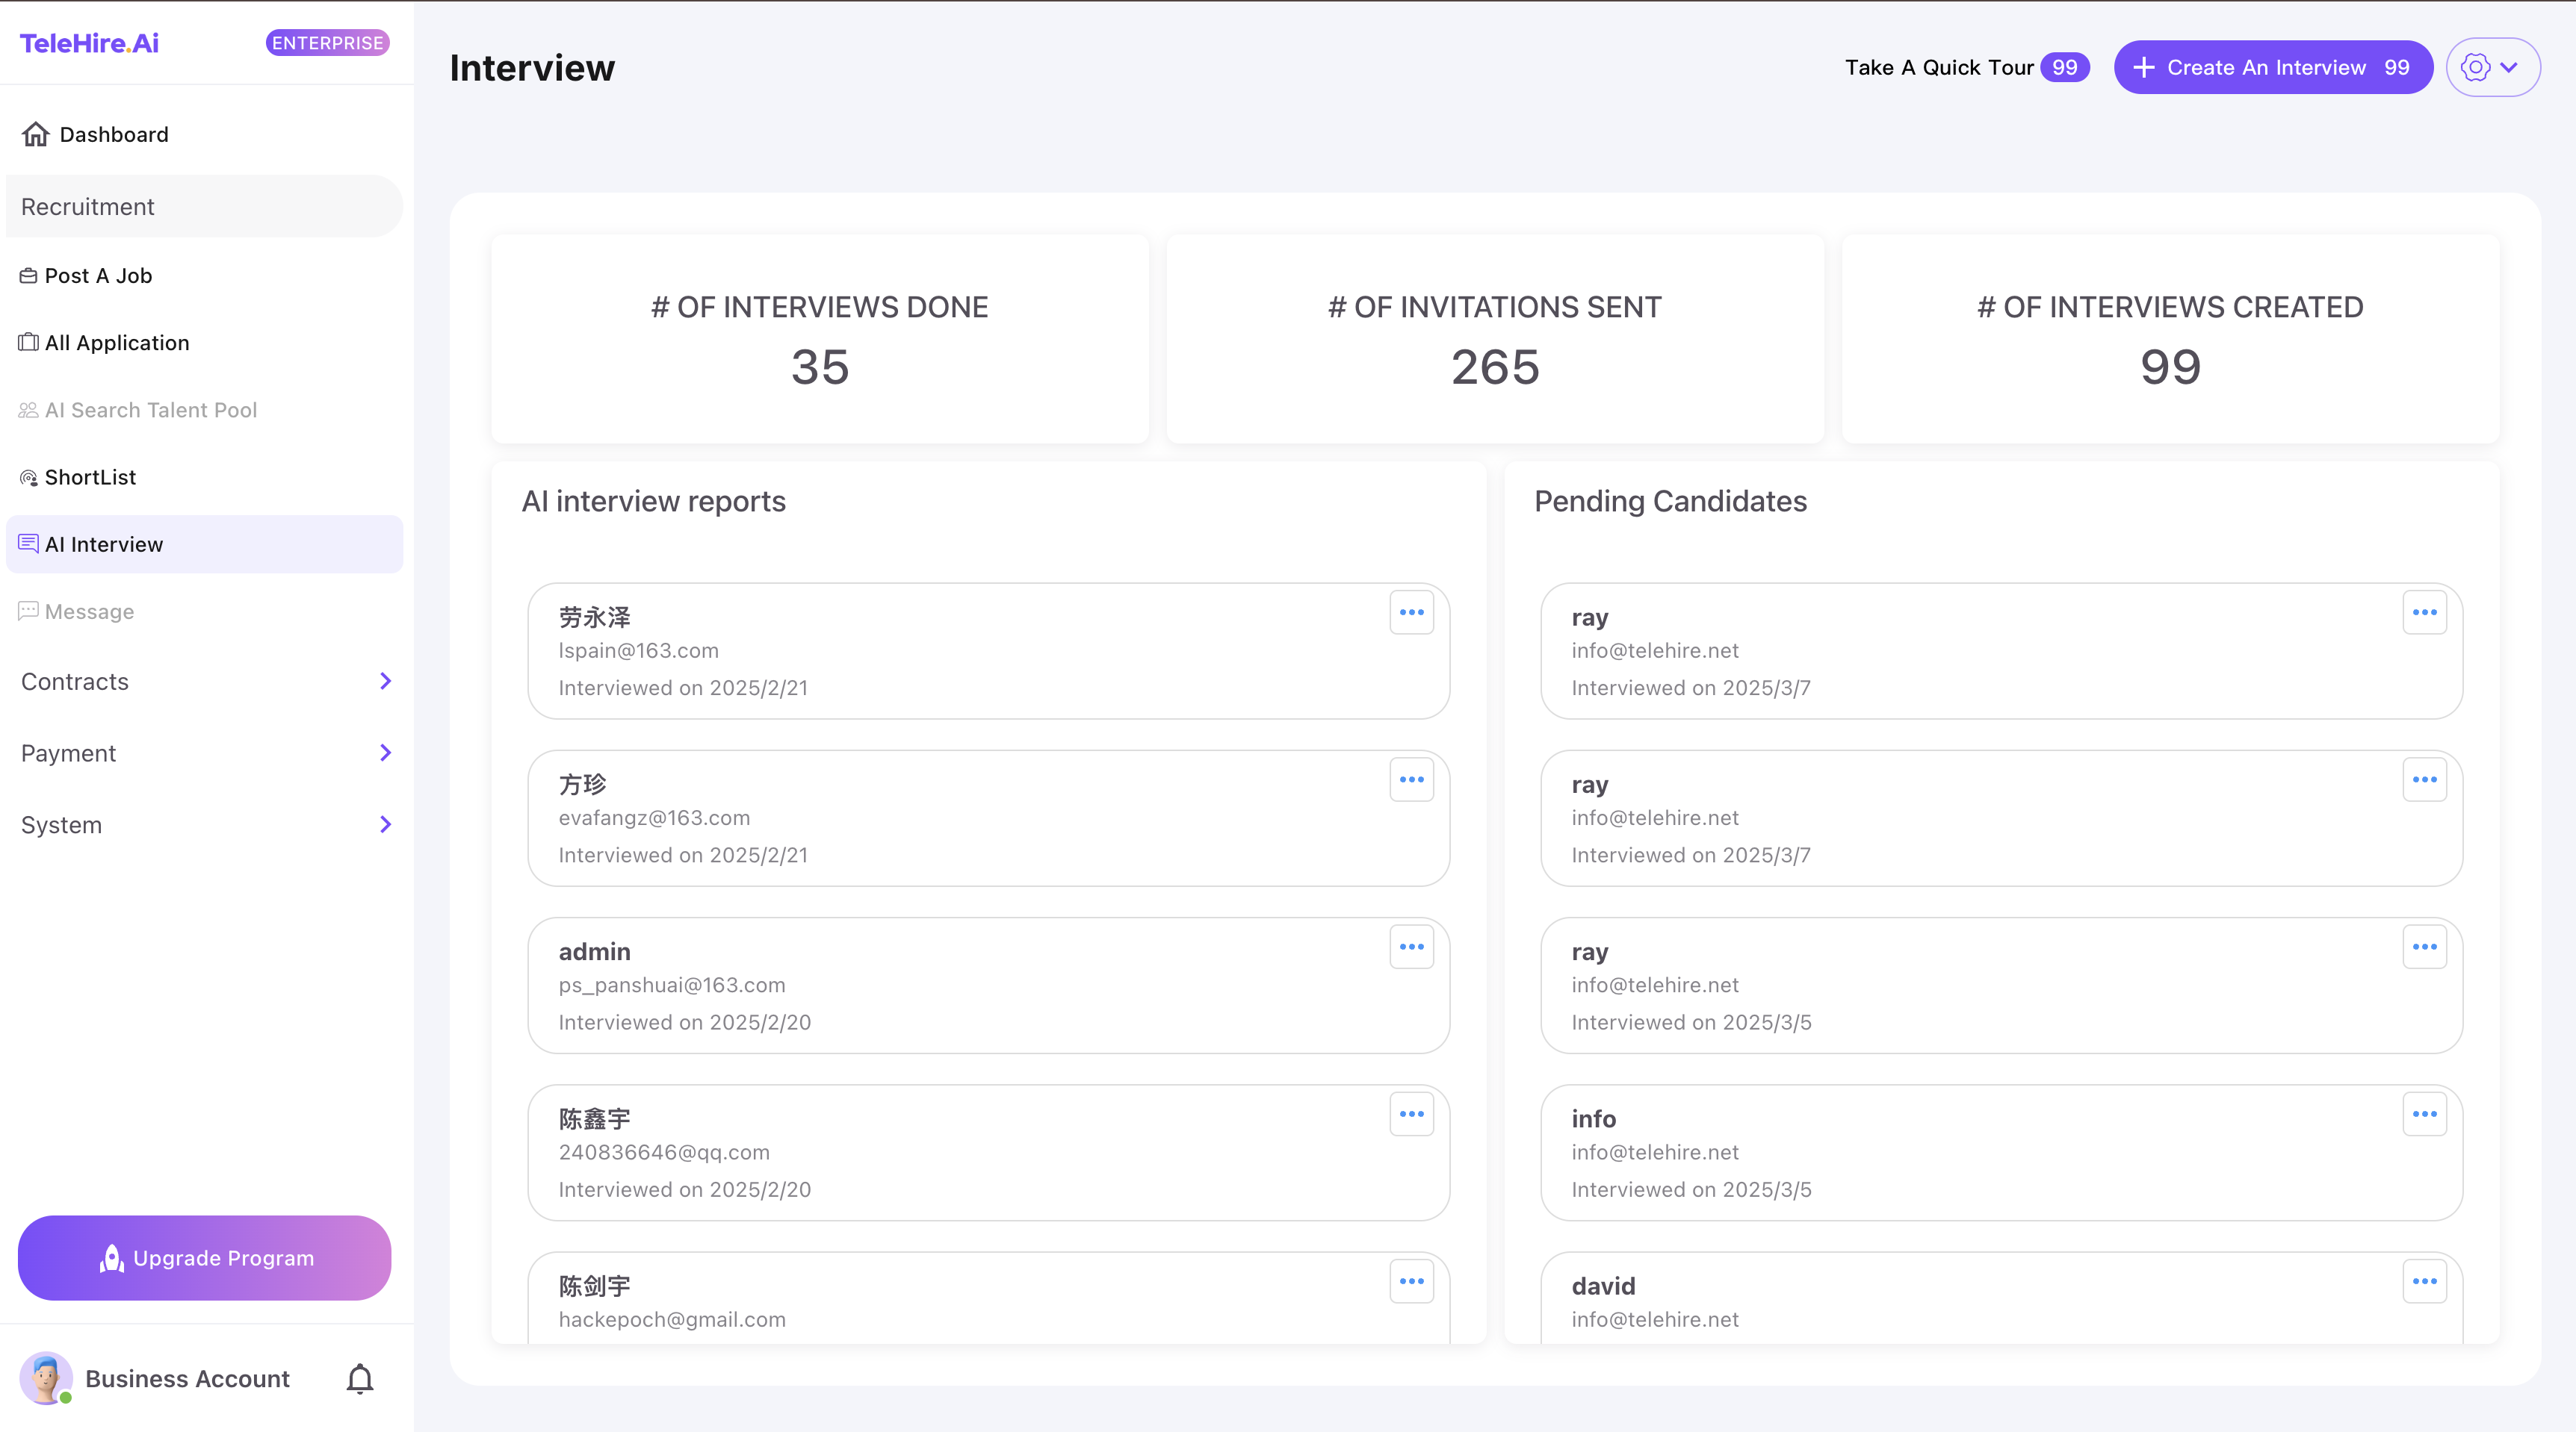Image resolution: width=2576 pixels, height=1432 pixels.
Task: Open the settings gear dropdown
Action: [x=2492, y=68]
